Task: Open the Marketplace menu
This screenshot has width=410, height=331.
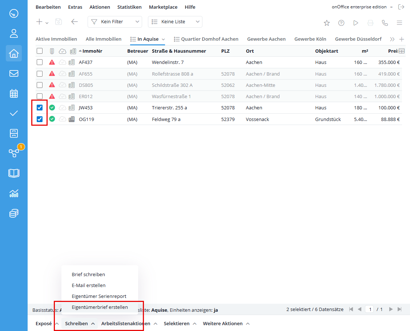Action: 163,7
